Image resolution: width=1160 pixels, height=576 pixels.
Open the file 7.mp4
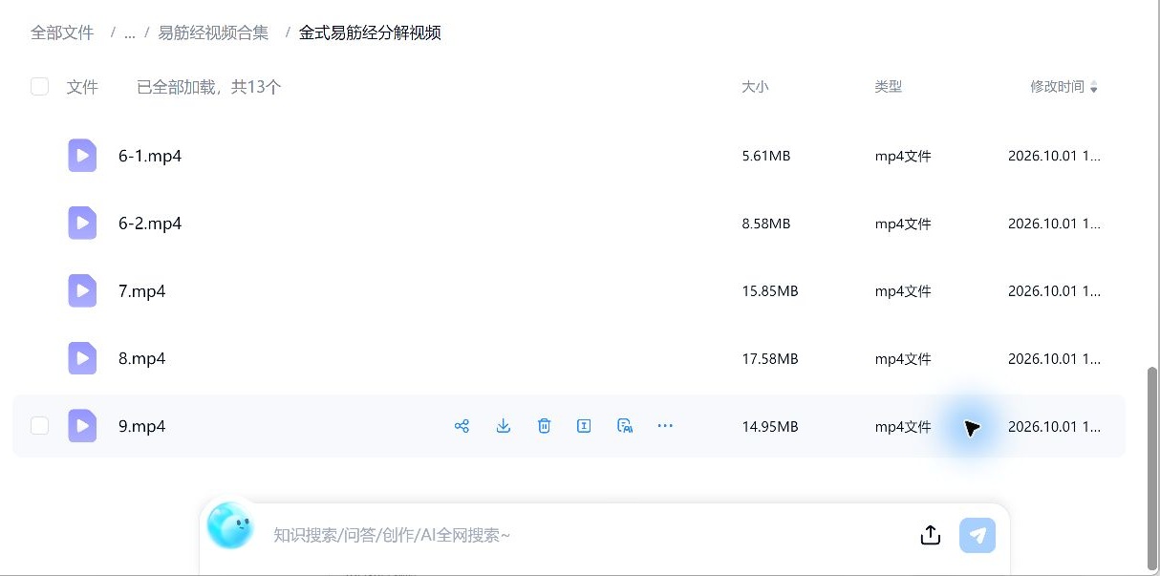pyautogui.click(x=142, y=291)
